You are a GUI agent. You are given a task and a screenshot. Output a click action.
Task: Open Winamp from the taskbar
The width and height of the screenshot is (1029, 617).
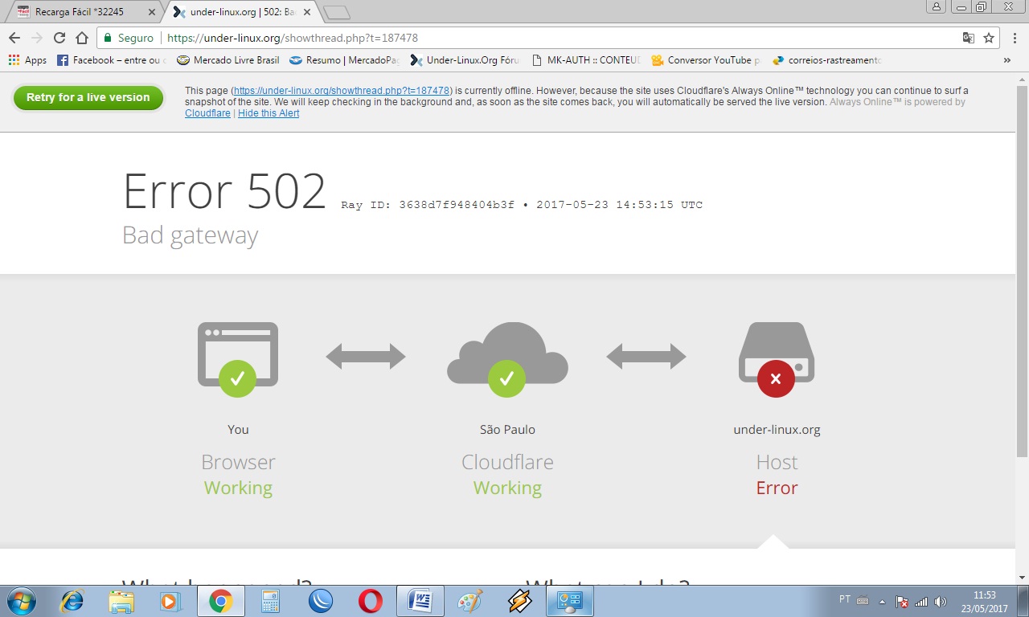520,601
